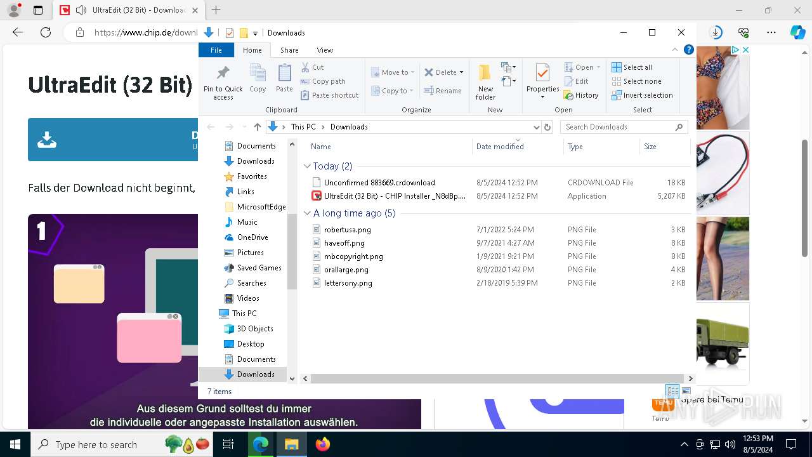
Task: Open file History from ribbon
Action: click(x=581, y=95)
